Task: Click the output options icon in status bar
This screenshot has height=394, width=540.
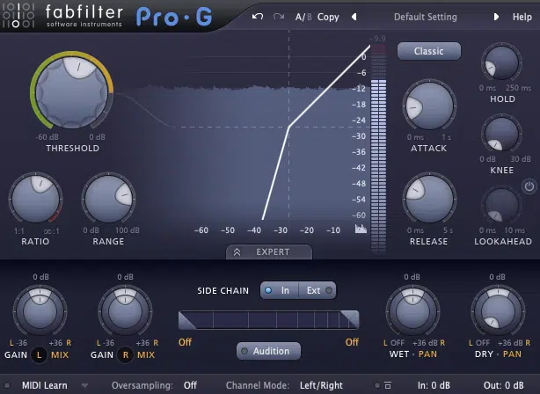Action: pos(388,385)
